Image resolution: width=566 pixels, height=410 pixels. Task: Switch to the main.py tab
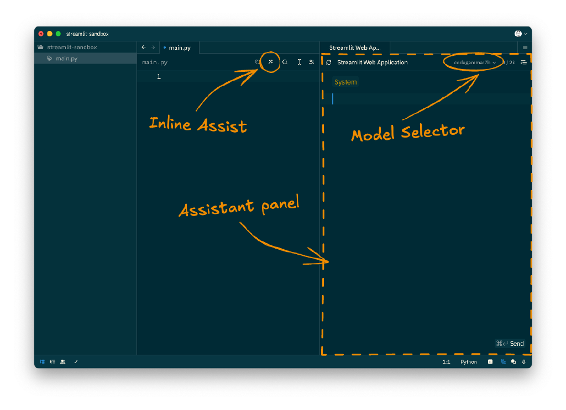[x=179, y=48]
